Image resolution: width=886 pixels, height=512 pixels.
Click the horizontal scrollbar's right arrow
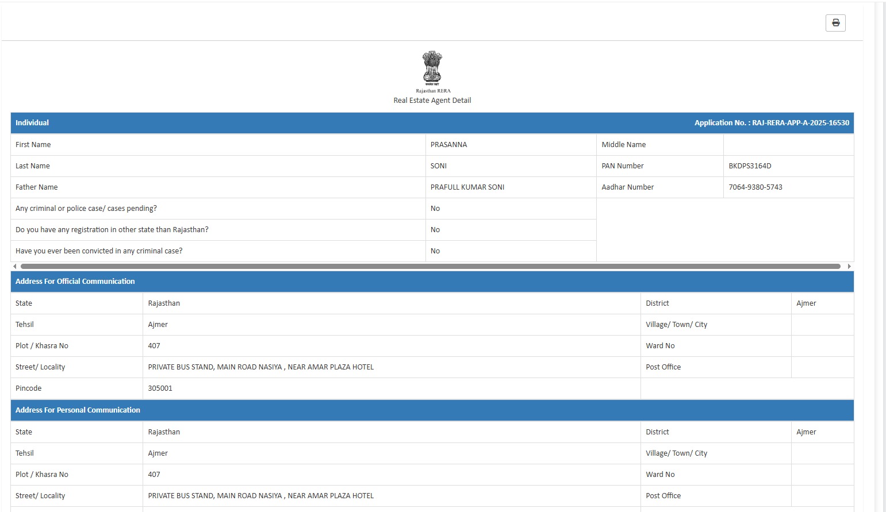[x=849, y=267]
